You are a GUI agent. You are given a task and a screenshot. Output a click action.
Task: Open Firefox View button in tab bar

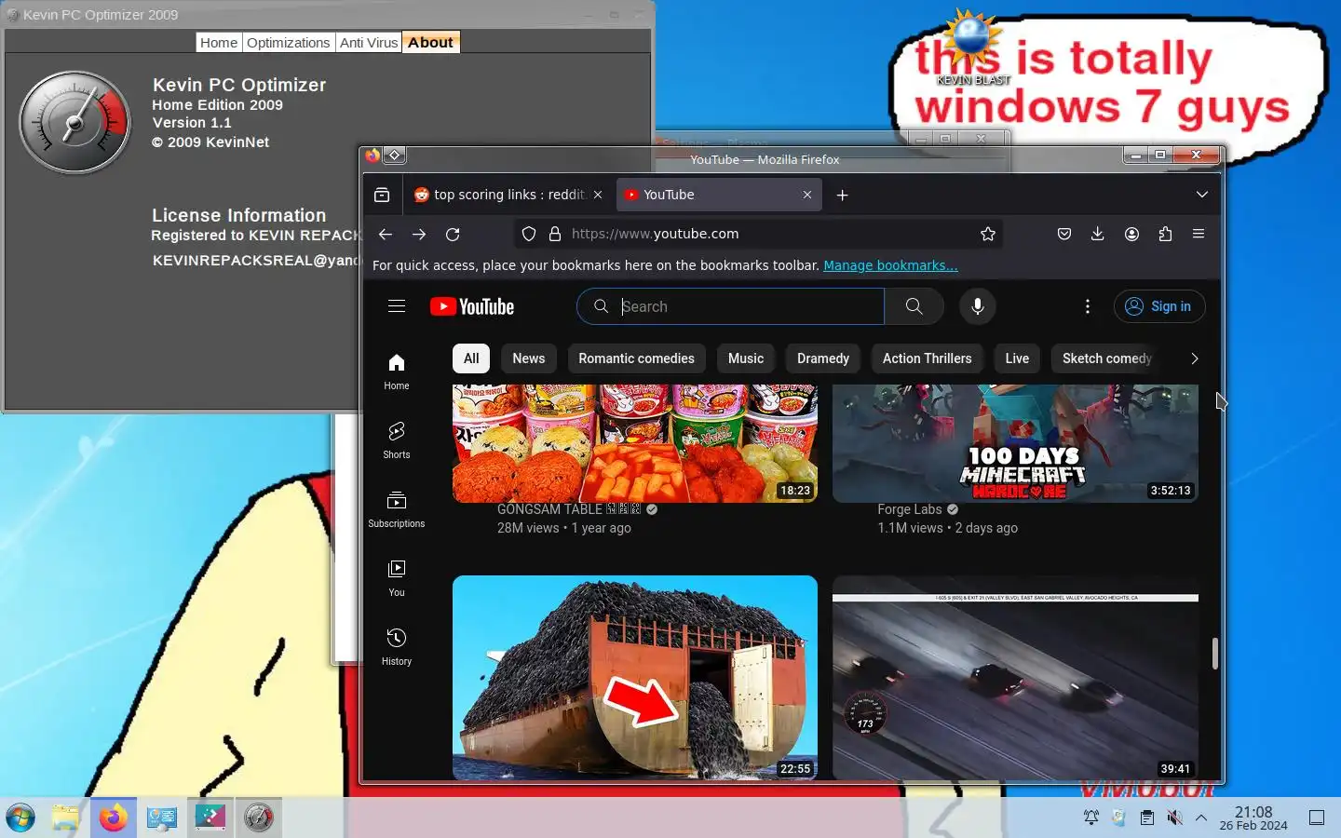tap(382, 195)
